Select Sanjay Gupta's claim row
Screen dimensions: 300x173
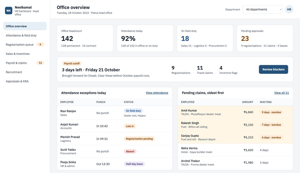pos(235,138)
